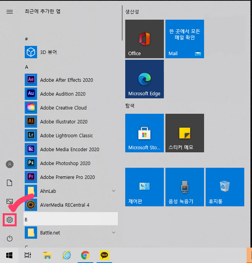Click the # letter group header
Screen dimensions: 252x263
point(26,39)
